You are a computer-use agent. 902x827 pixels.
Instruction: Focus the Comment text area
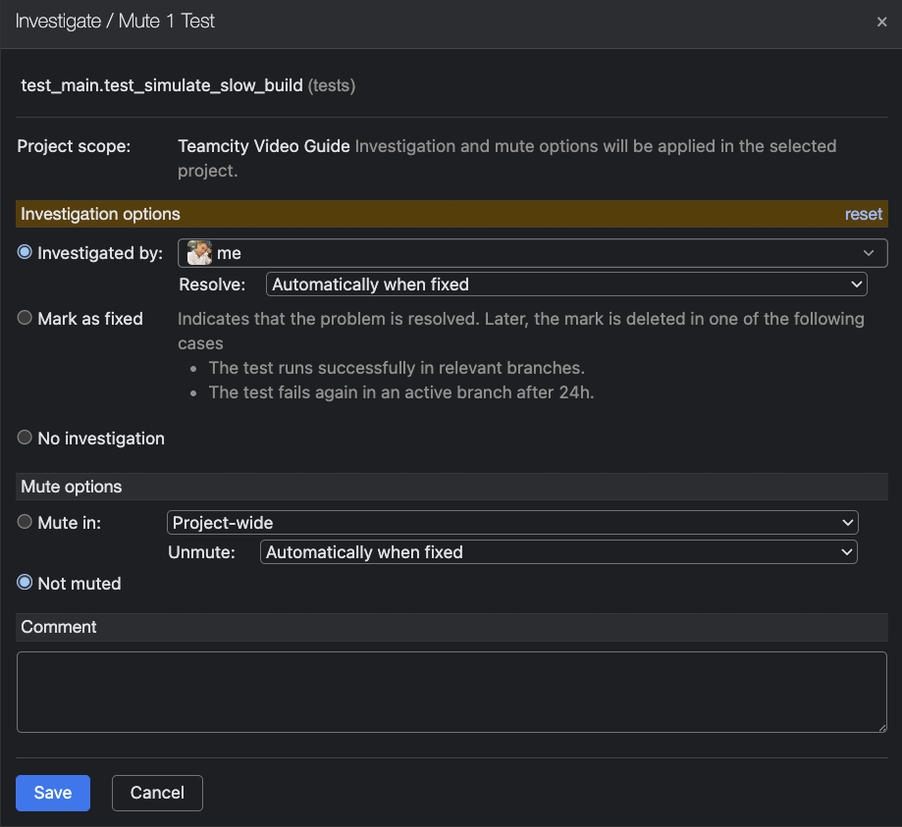point(451,692)
